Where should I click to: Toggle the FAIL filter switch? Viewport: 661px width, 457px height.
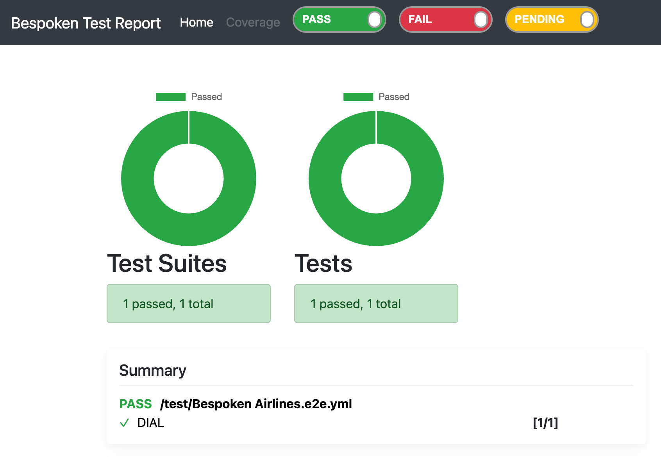pos(445,20)
